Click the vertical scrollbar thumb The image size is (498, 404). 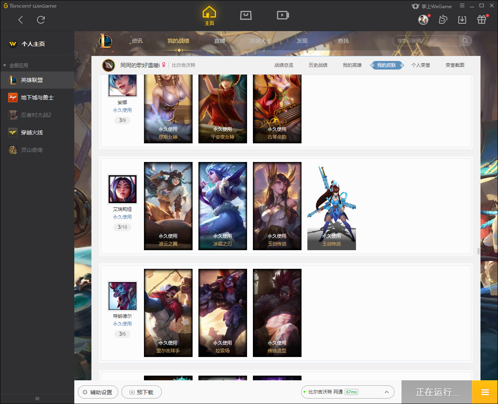(x=479, y=251)
